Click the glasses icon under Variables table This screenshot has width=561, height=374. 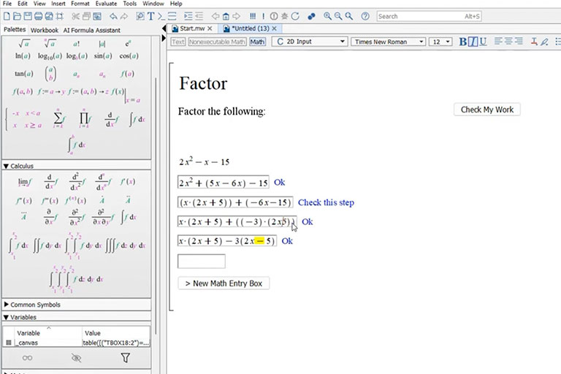click(27, 358)
